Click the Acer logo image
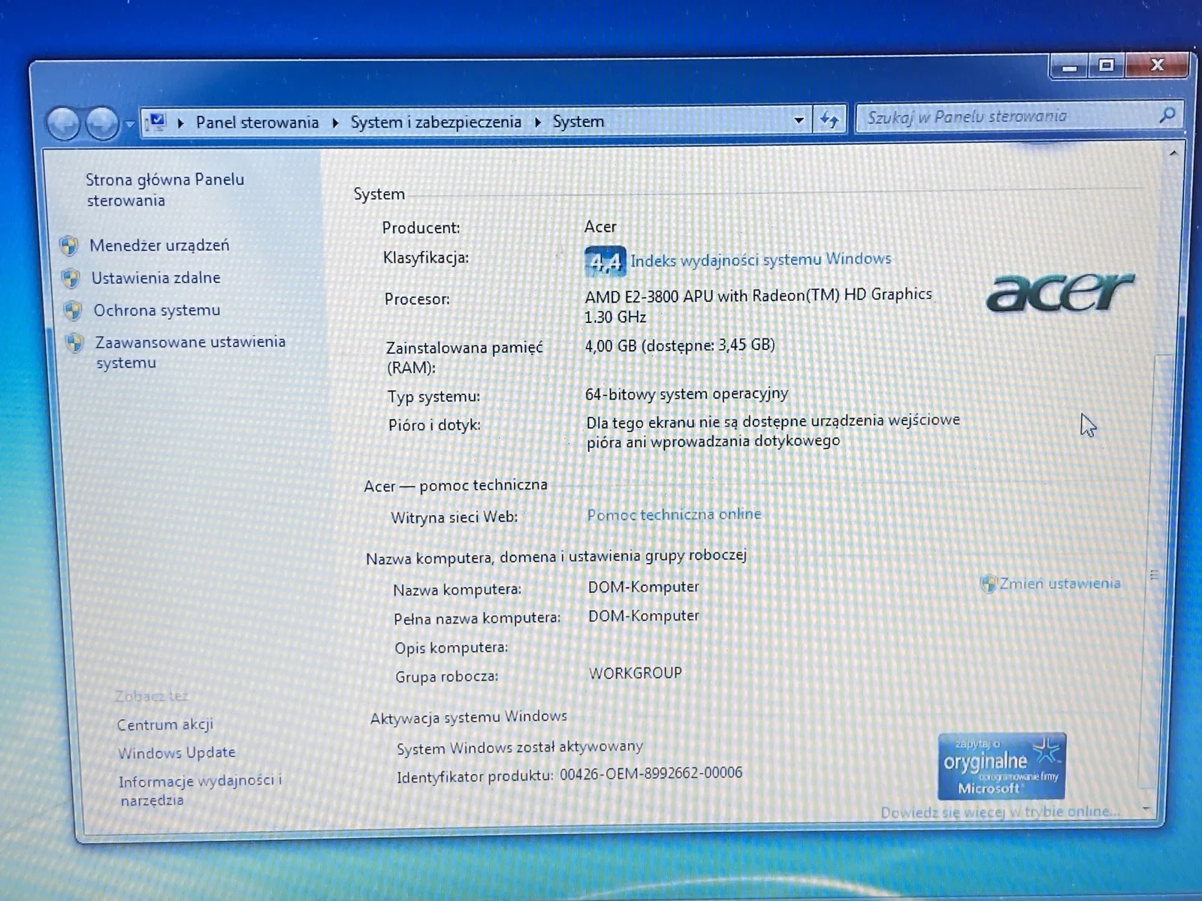 pyautogui.click(x=1060, y=292)
